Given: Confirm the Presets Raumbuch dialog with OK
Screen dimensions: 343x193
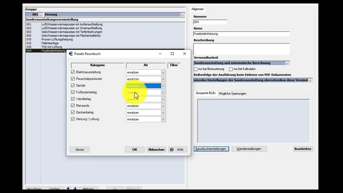Looking at the screenshot, I should point(135,150).
